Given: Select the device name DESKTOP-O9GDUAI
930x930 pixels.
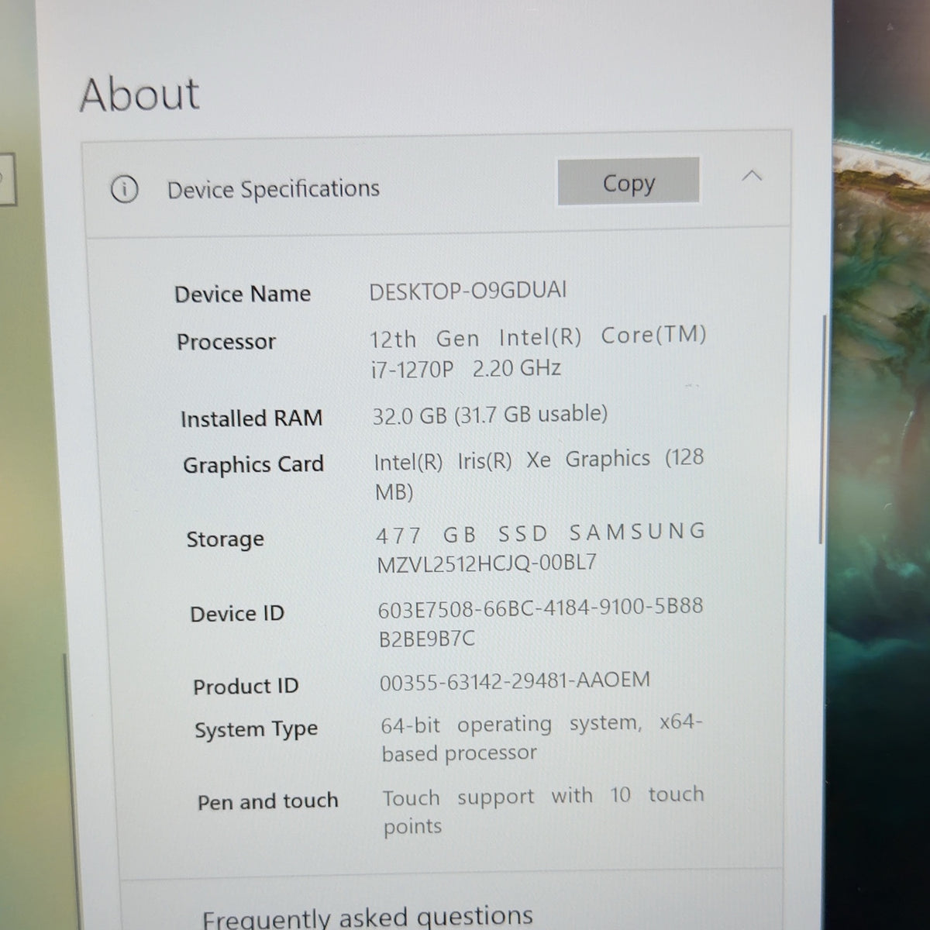Looking at the screenshot, I should click(x=468, y=291).
